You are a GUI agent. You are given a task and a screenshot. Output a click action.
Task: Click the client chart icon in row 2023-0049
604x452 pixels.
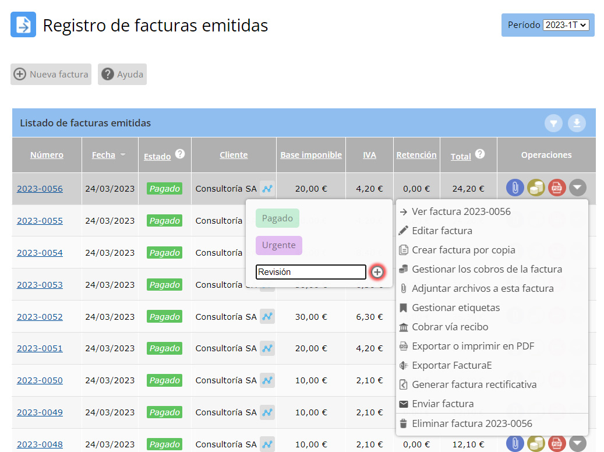(267, 412)
